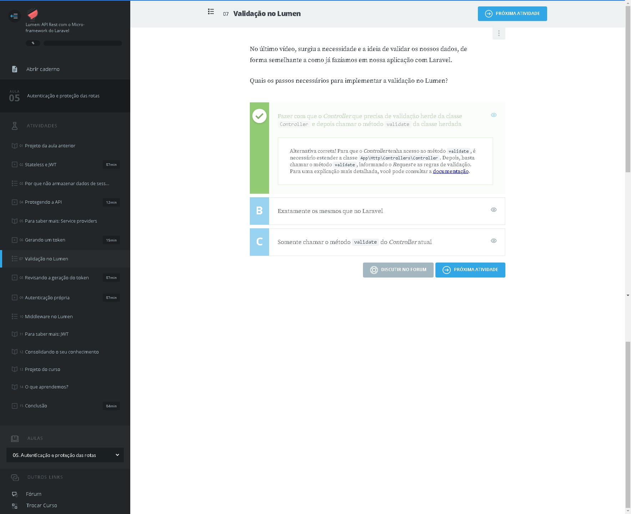Toggle eye icon on answer option B

494,210
